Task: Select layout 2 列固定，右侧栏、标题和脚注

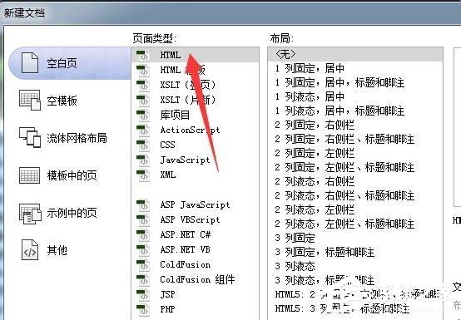Action: [x=345, y=139]
